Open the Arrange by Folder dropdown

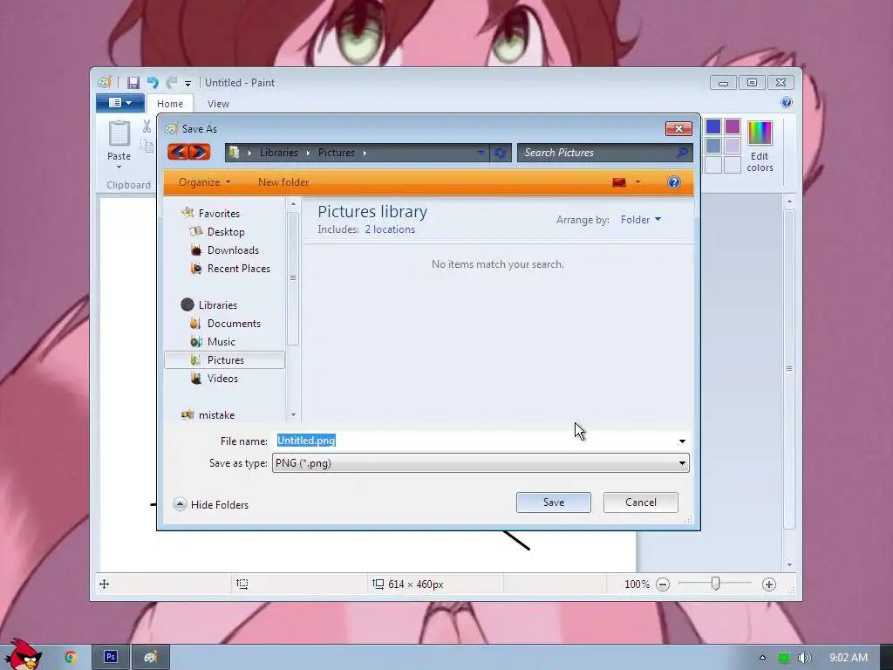coord(641,220)
